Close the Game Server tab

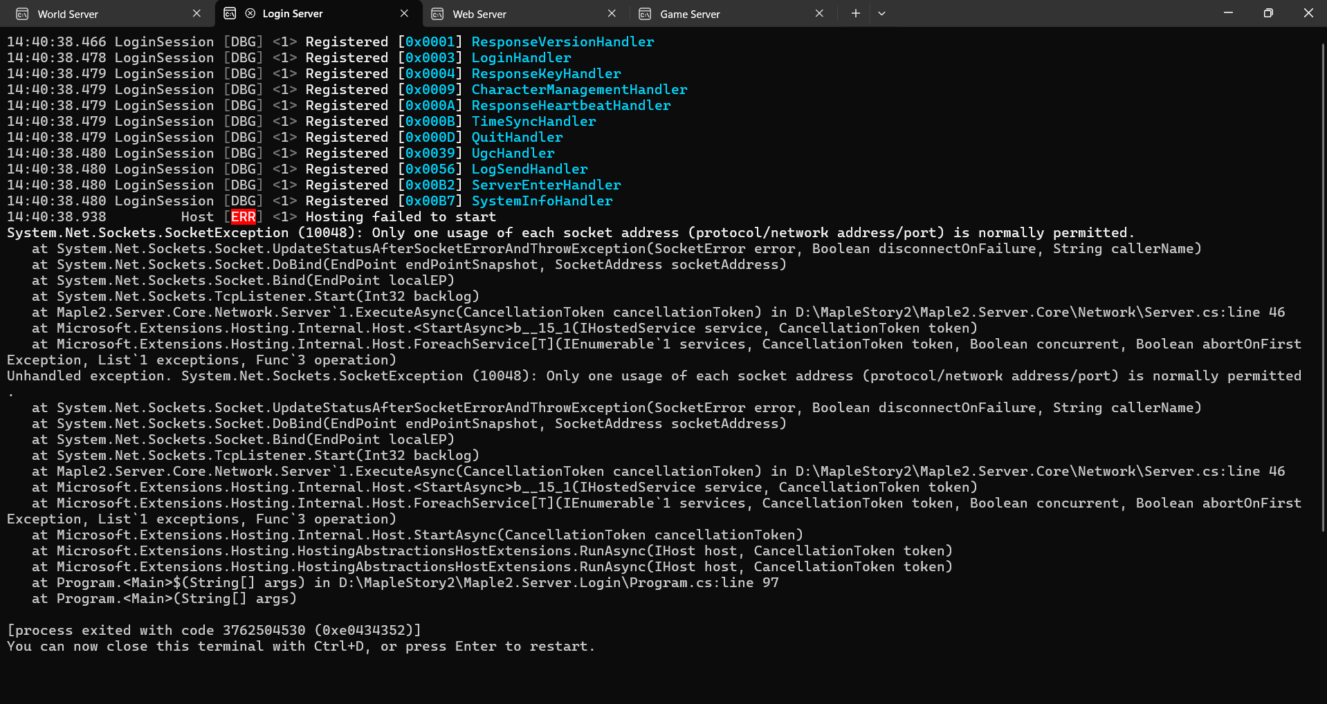819,14
